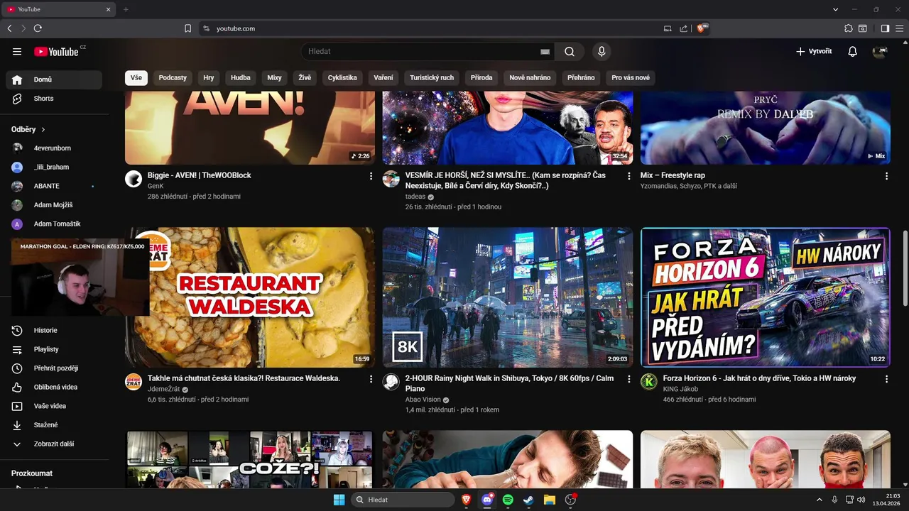Reload the page
This screenshot has height=511, width=909.
[38, 28]
